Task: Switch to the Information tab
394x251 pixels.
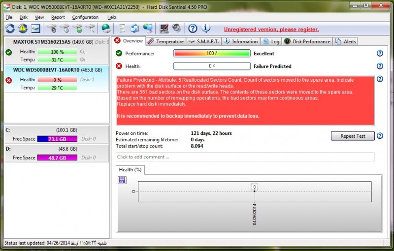Action: [241, 41]
